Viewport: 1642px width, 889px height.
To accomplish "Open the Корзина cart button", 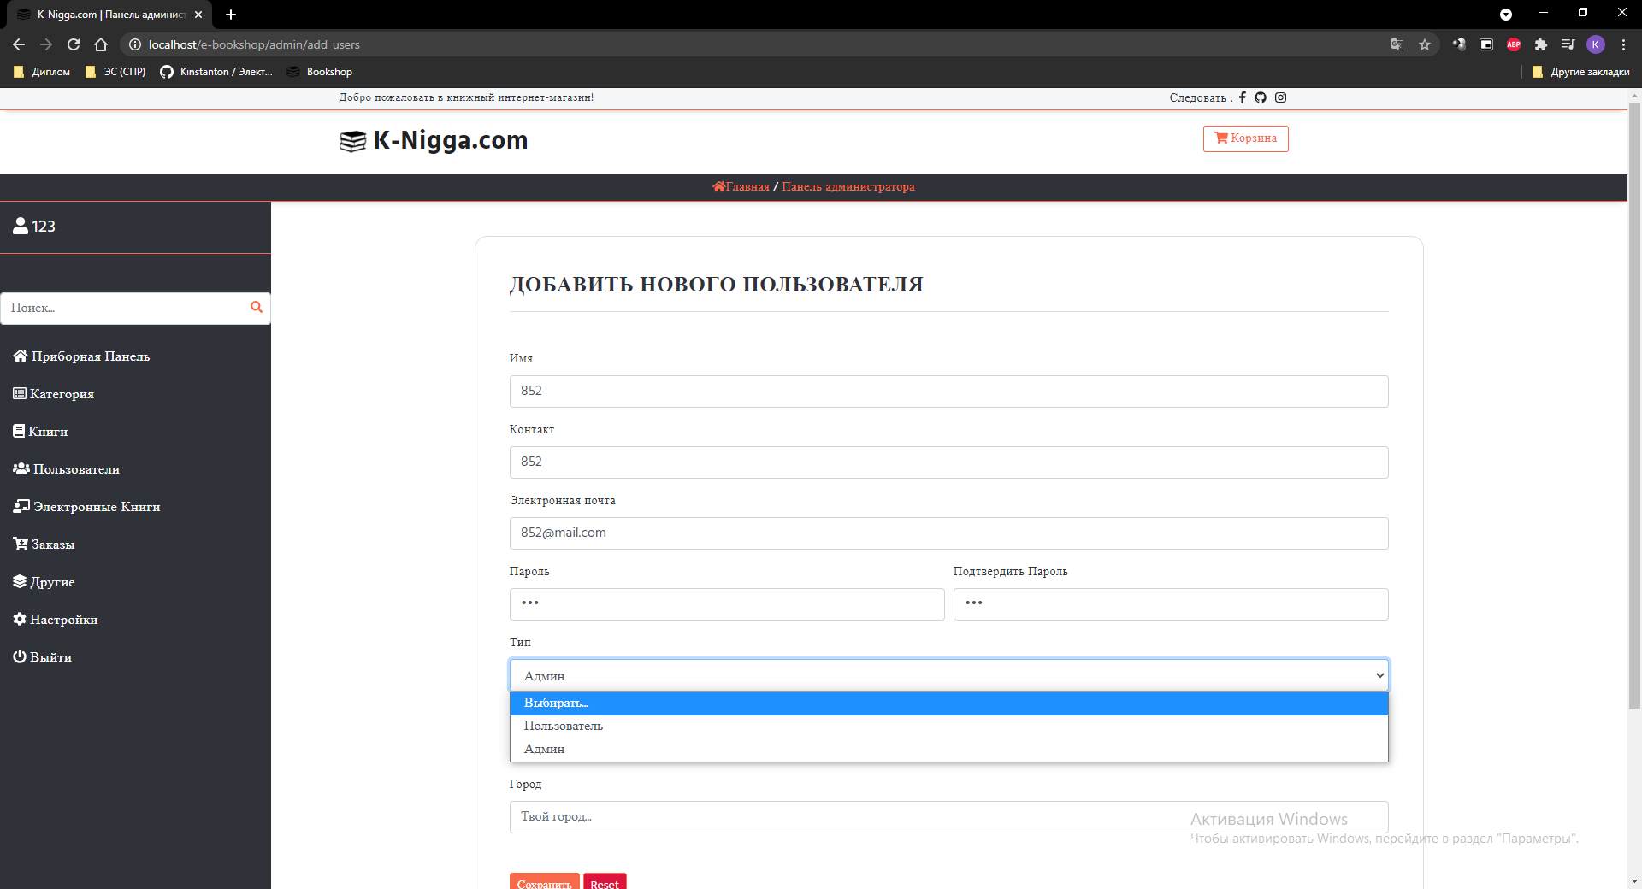I will [x=1246, y=138].
